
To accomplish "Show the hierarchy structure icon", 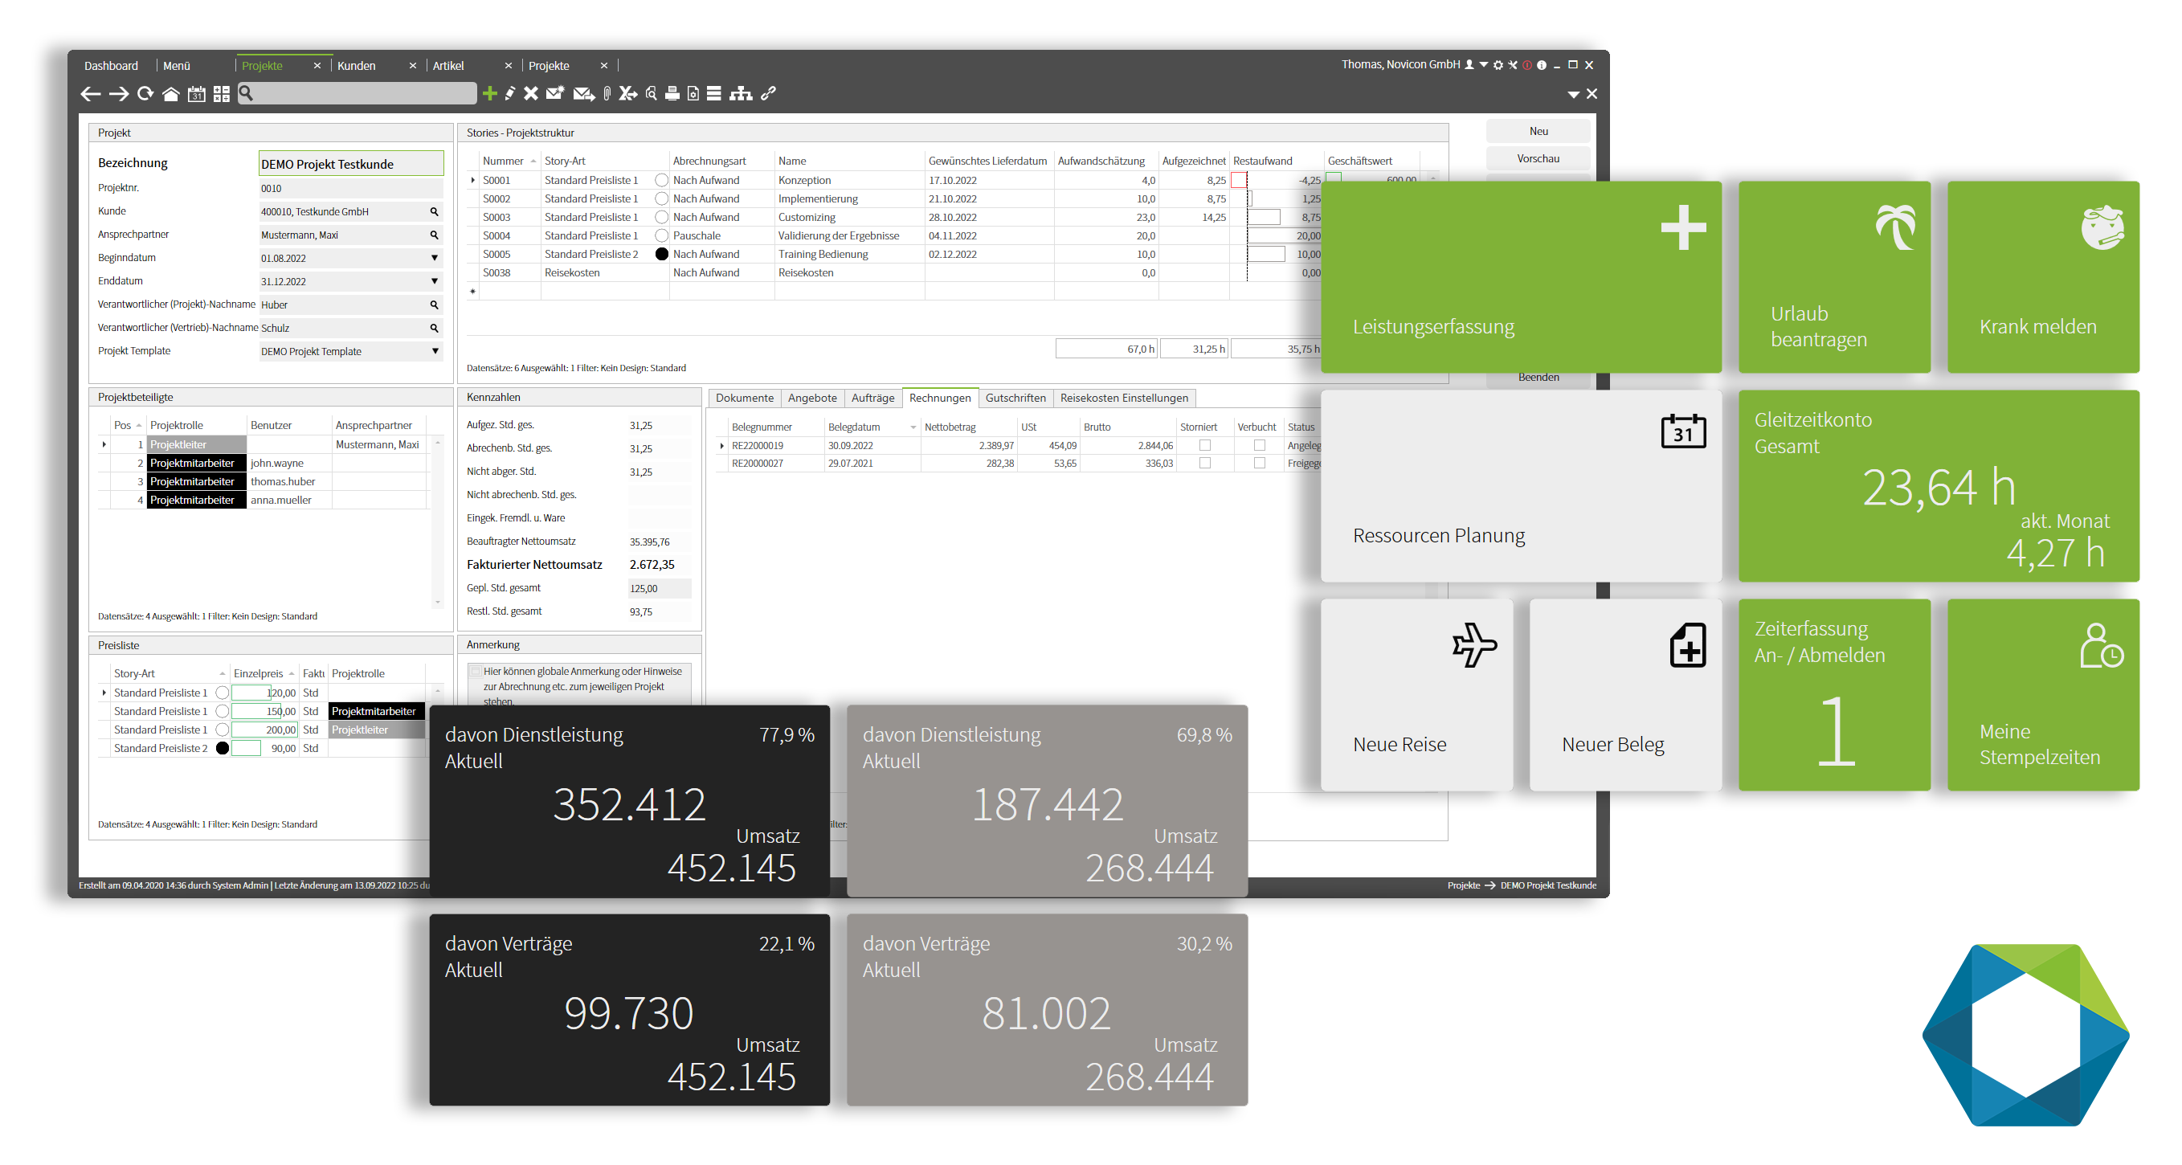I will pos(741,93).
